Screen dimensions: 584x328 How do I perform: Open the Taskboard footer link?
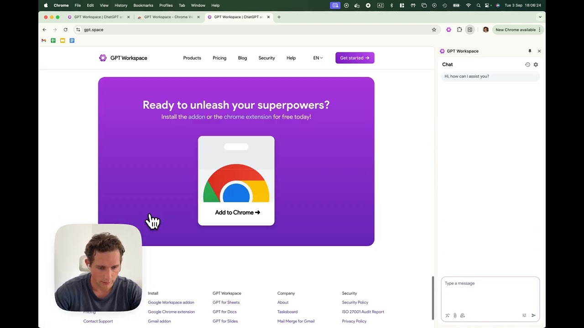(x=287, y=312)
